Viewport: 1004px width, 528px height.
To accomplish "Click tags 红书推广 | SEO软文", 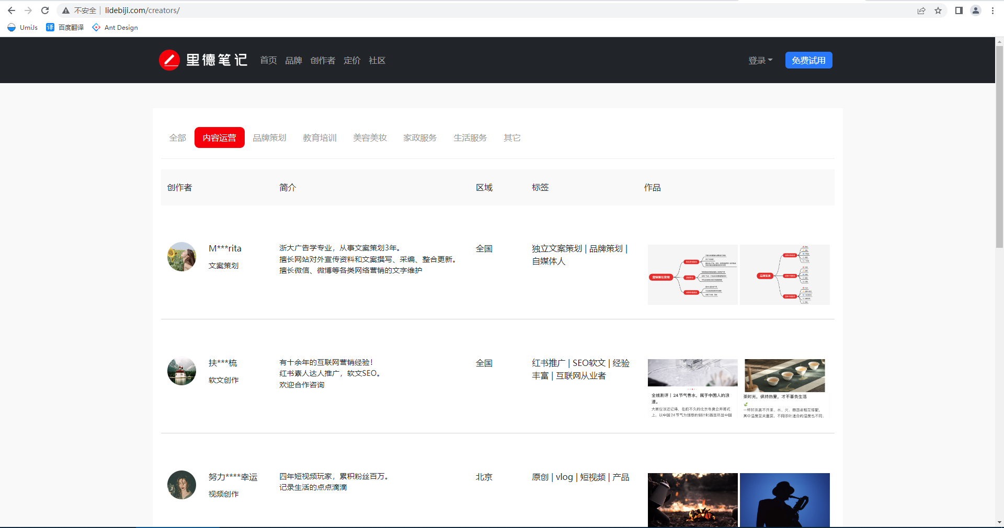I will click(x=568, y=363).
